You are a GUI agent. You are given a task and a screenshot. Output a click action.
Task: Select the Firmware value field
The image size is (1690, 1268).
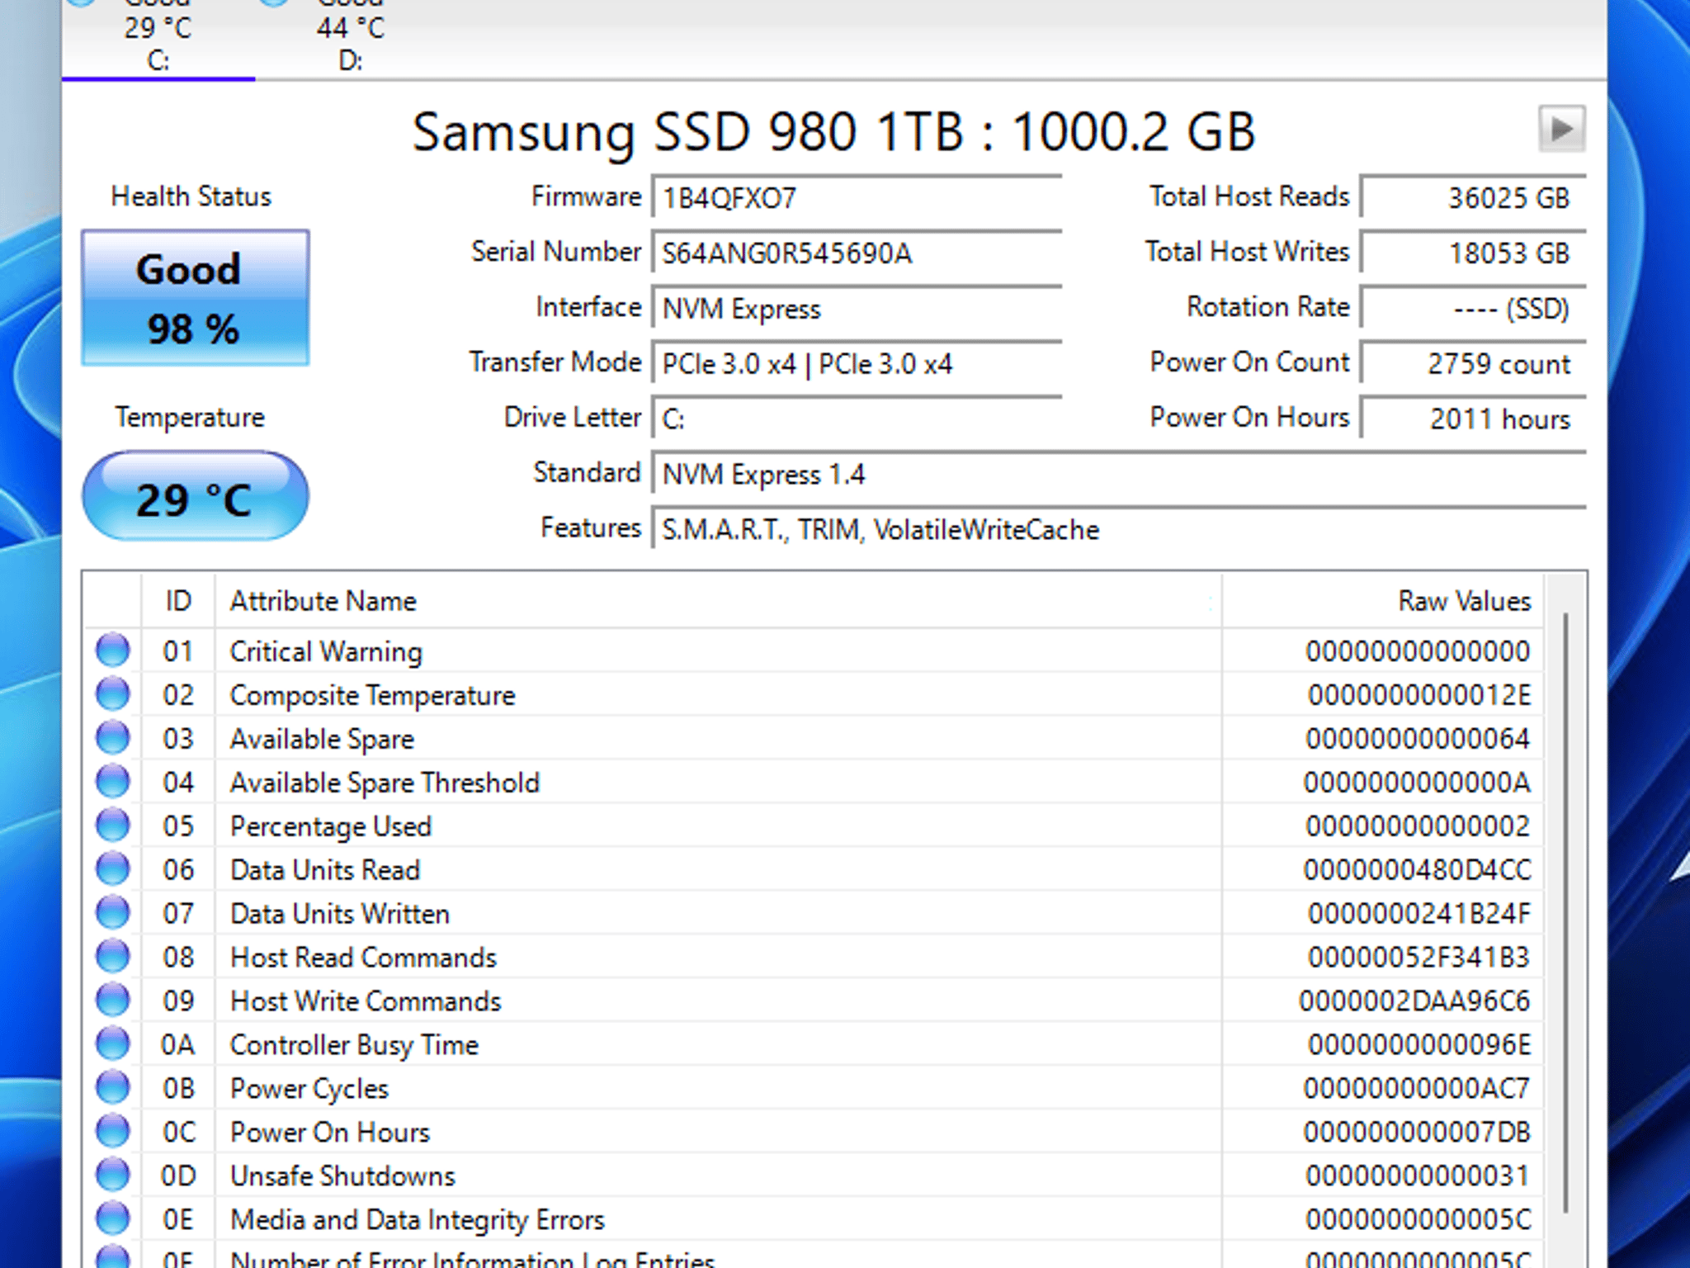tap(856, 197)
